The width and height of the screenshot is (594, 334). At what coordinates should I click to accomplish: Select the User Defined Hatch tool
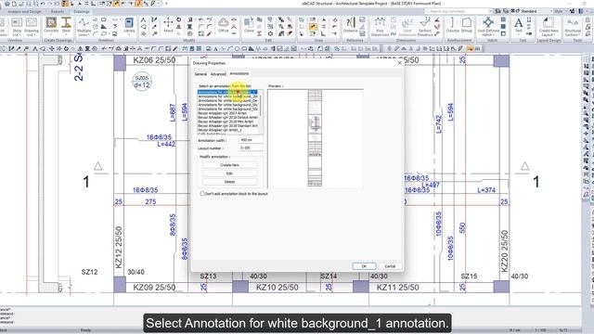point(488,27)
